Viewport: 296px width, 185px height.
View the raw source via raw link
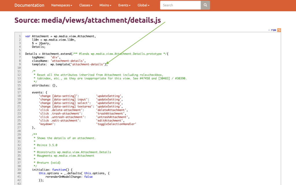(x=273, y=30)
